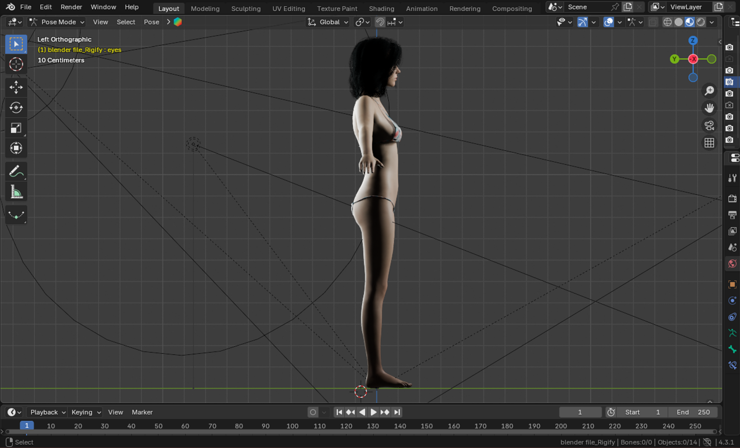Click the pan view hand gizmo
The image size is (740, 448).
pyautogui.click(x=709, y=108)
